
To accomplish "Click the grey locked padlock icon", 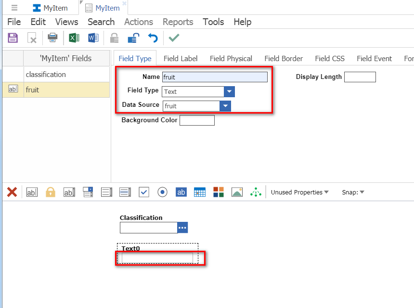I will pyautogui.click(x=114, y=38).
